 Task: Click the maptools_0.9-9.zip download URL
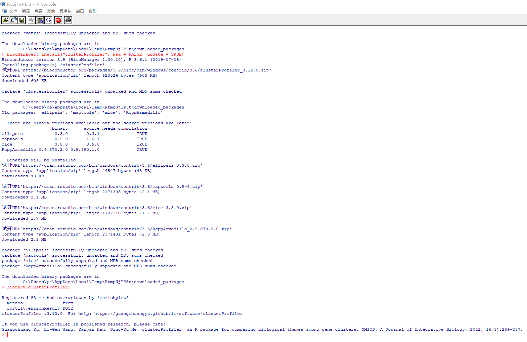click(x=112, y=187)
